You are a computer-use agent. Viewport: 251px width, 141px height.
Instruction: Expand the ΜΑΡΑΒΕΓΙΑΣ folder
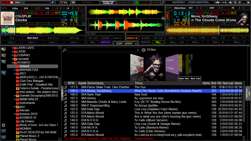pyautogui.click(x=15, y=70)
